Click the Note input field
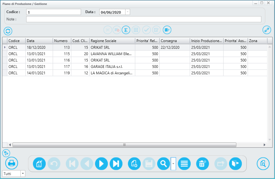 (x=144, y=19)
